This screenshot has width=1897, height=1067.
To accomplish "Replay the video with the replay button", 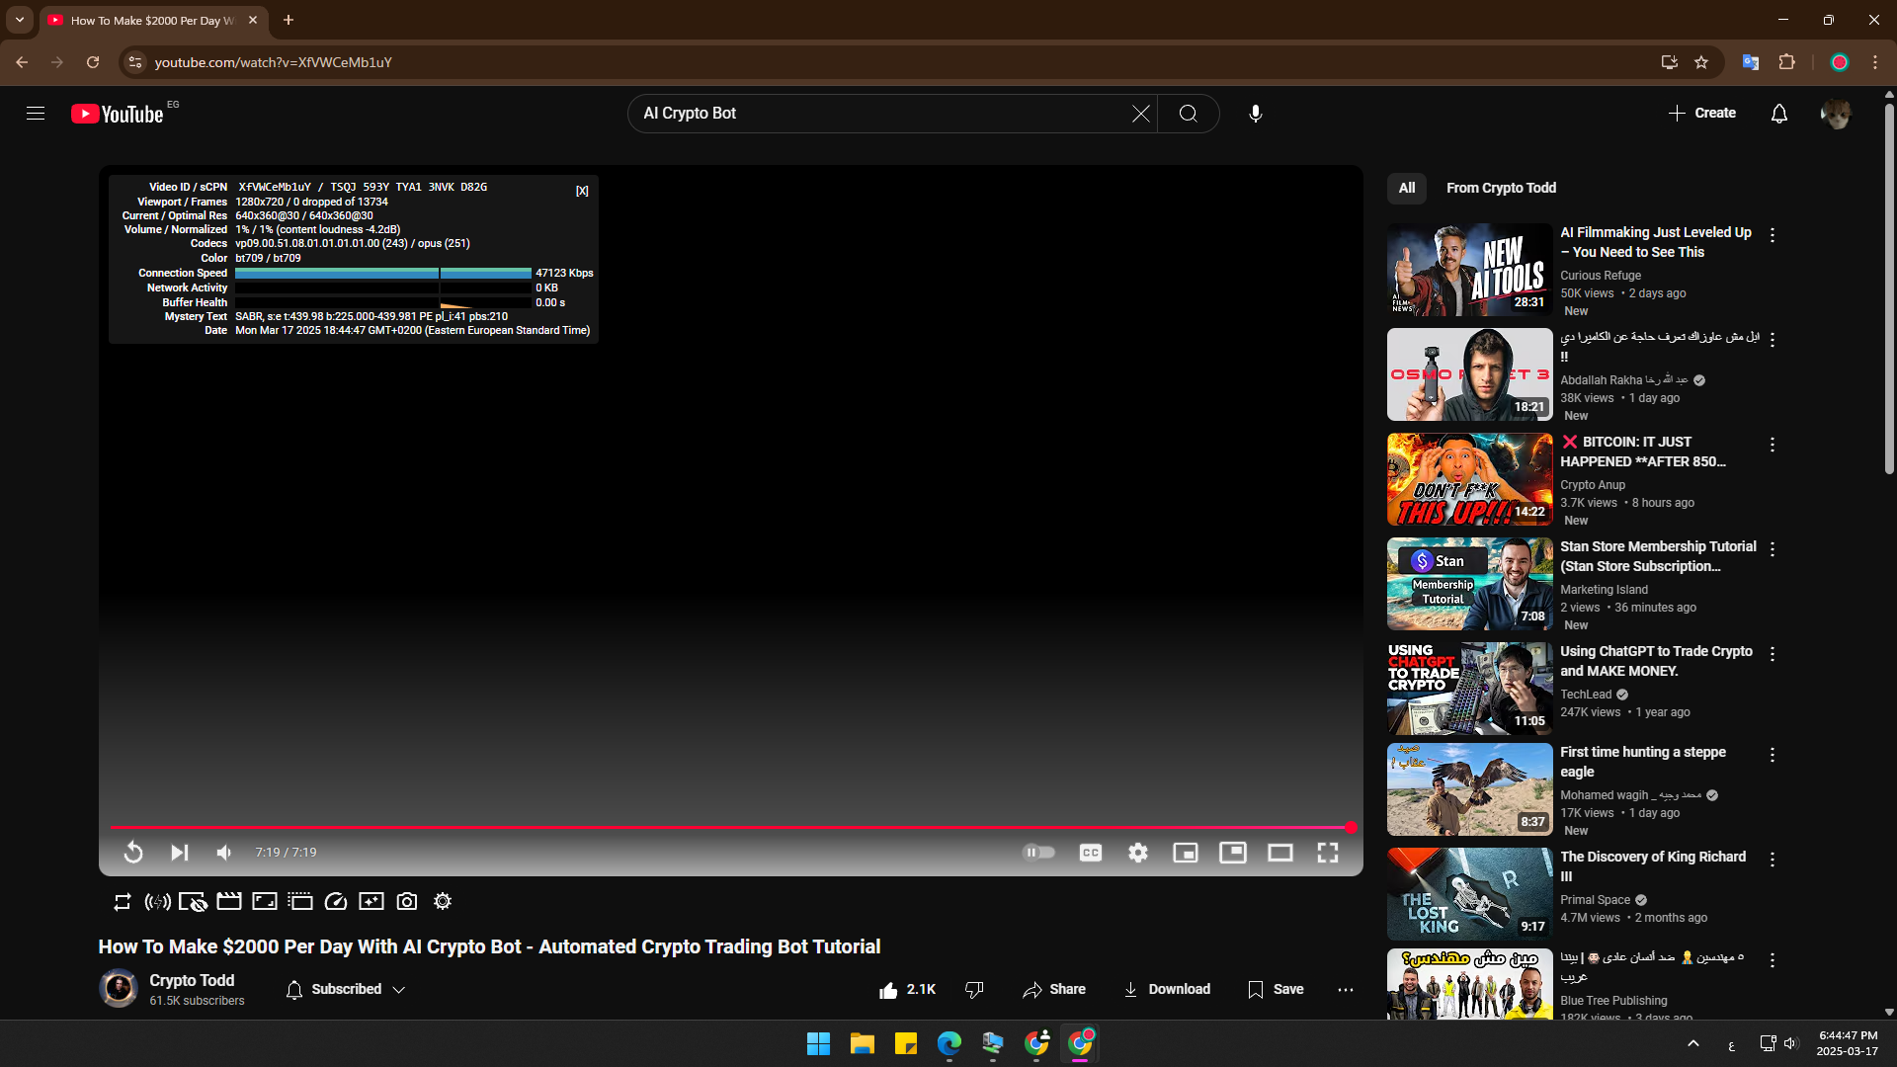I will (133, 853).
